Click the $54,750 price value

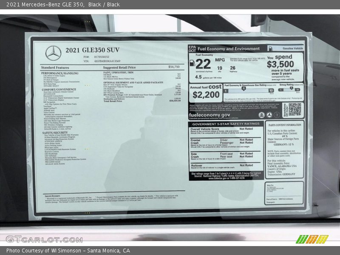(x=174, y=67)
